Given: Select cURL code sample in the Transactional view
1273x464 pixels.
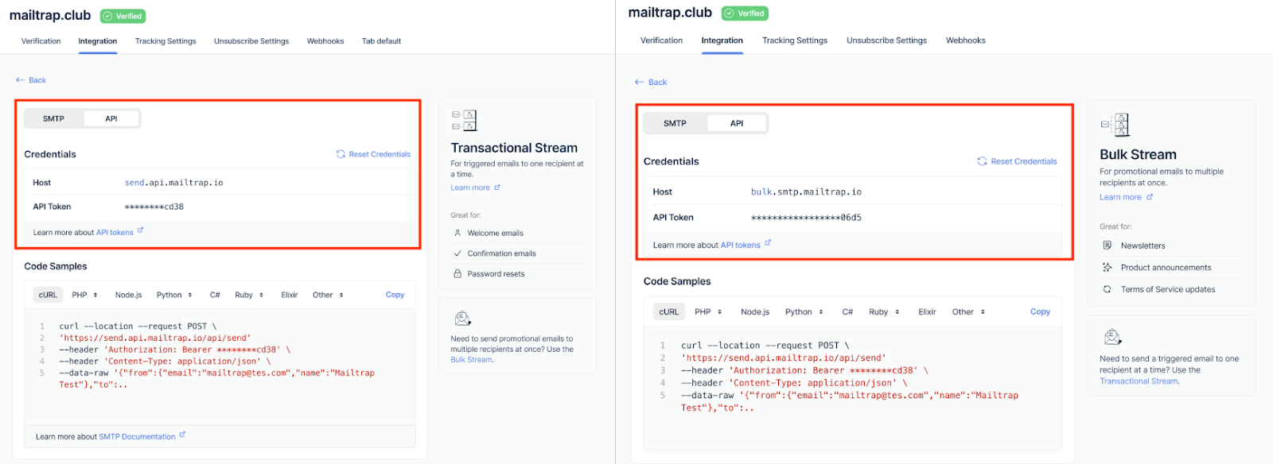Looking at the screenshot, I should [x=48, y=295].
